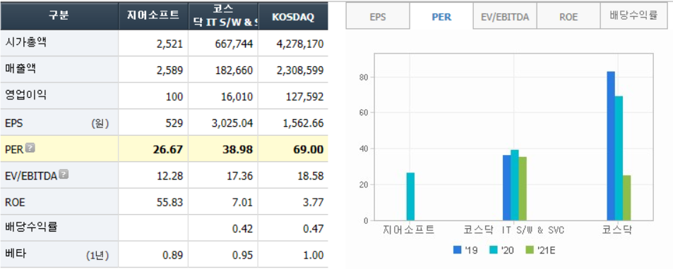Click the 매출액 value 2,589
The width and height of the screenshot is (673, 269).
click(x=170, y=70)
